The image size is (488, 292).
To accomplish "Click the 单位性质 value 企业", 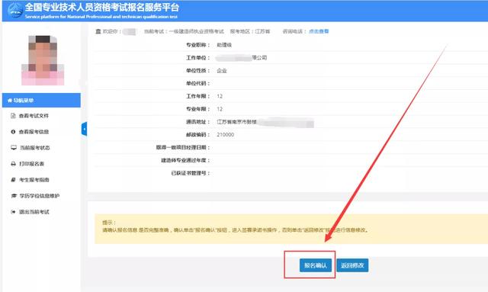I will click(x=222, y=71).
